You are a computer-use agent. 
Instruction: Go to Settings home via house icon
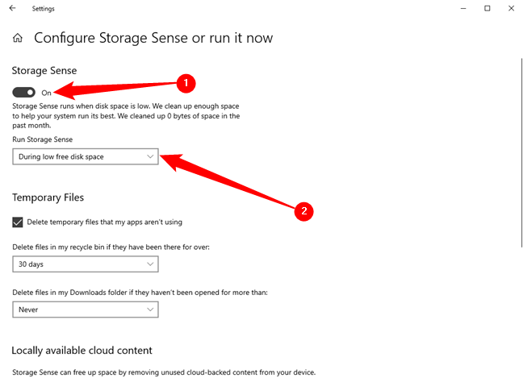pyautogui.click(x=18, y=38)
